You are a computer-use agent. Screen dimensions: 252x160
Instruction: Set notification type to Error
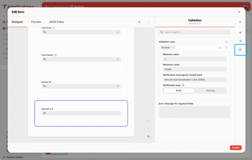(179, 91)
